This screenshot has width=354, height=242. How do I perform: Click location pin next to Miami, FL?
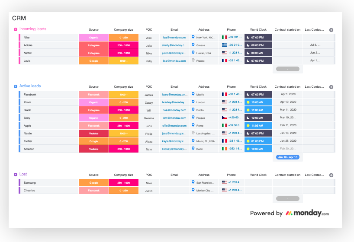click(193, 140)
